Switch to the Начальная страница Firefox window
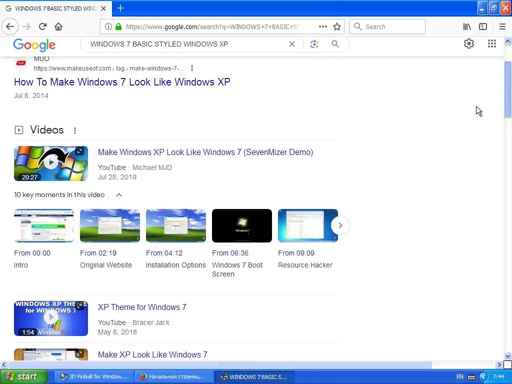The width and height of the screenshot is (512, 384). tap(173, 376)
